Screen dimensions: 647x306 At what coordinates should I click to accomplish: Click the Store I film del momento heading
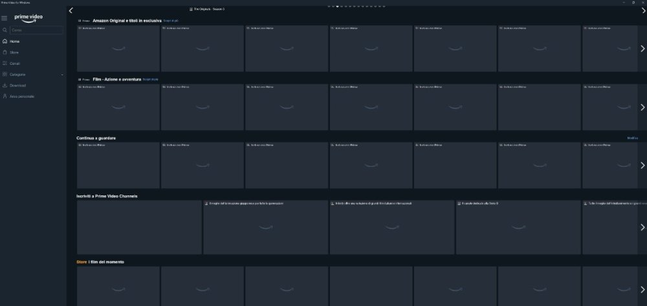100,262
